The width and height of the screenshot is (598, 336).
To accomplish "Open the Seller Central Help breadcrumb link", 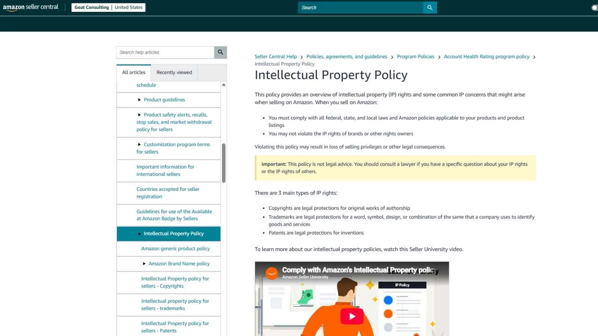I will click(x=275, y=57).
